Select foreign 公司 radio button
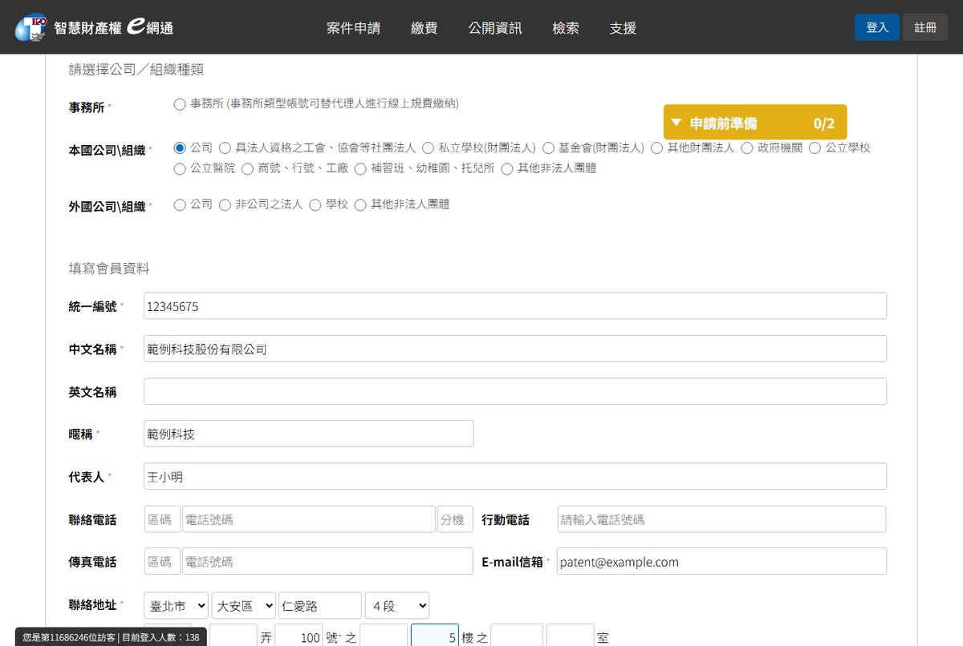This screenshot has height=646, width=963. 180,205
